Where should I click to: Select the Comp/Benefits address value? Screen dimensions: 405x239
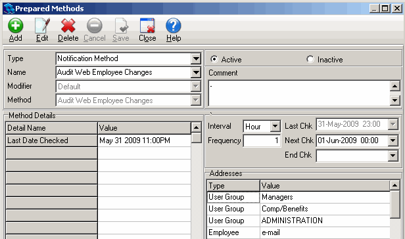tap(325, 209)
